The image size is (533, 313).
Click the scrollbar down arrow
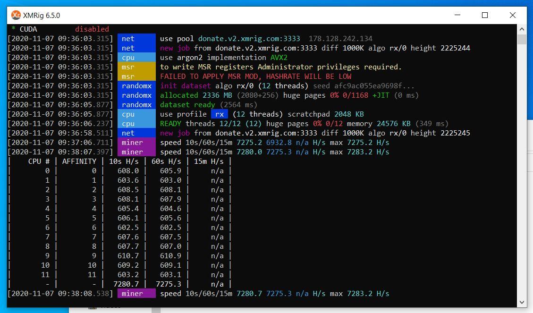(522, 302)
